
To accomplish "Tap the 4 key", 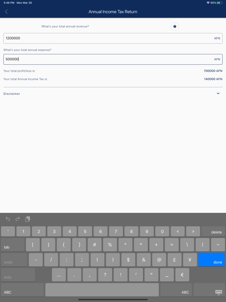I will point(69,231).
